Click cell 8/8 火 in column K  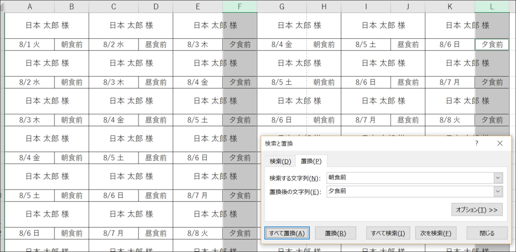tap(450, 120)
